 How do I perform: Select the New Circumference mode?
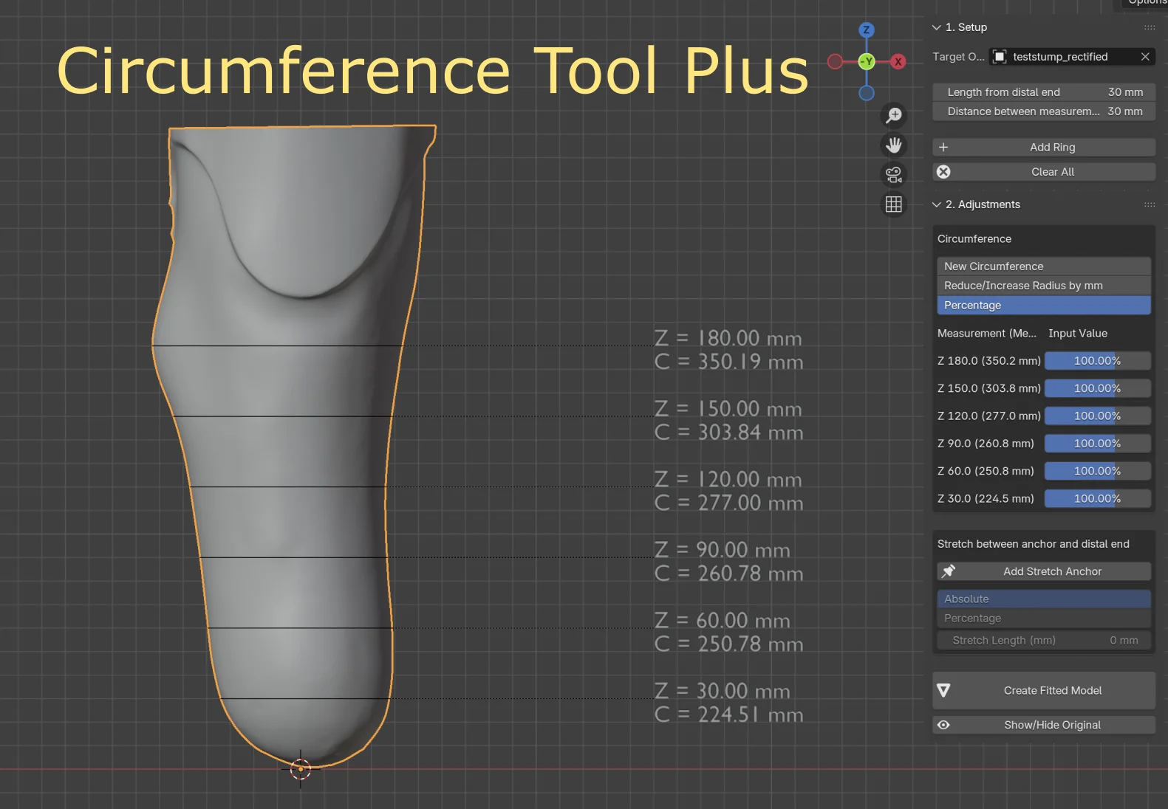point(1043,266)
